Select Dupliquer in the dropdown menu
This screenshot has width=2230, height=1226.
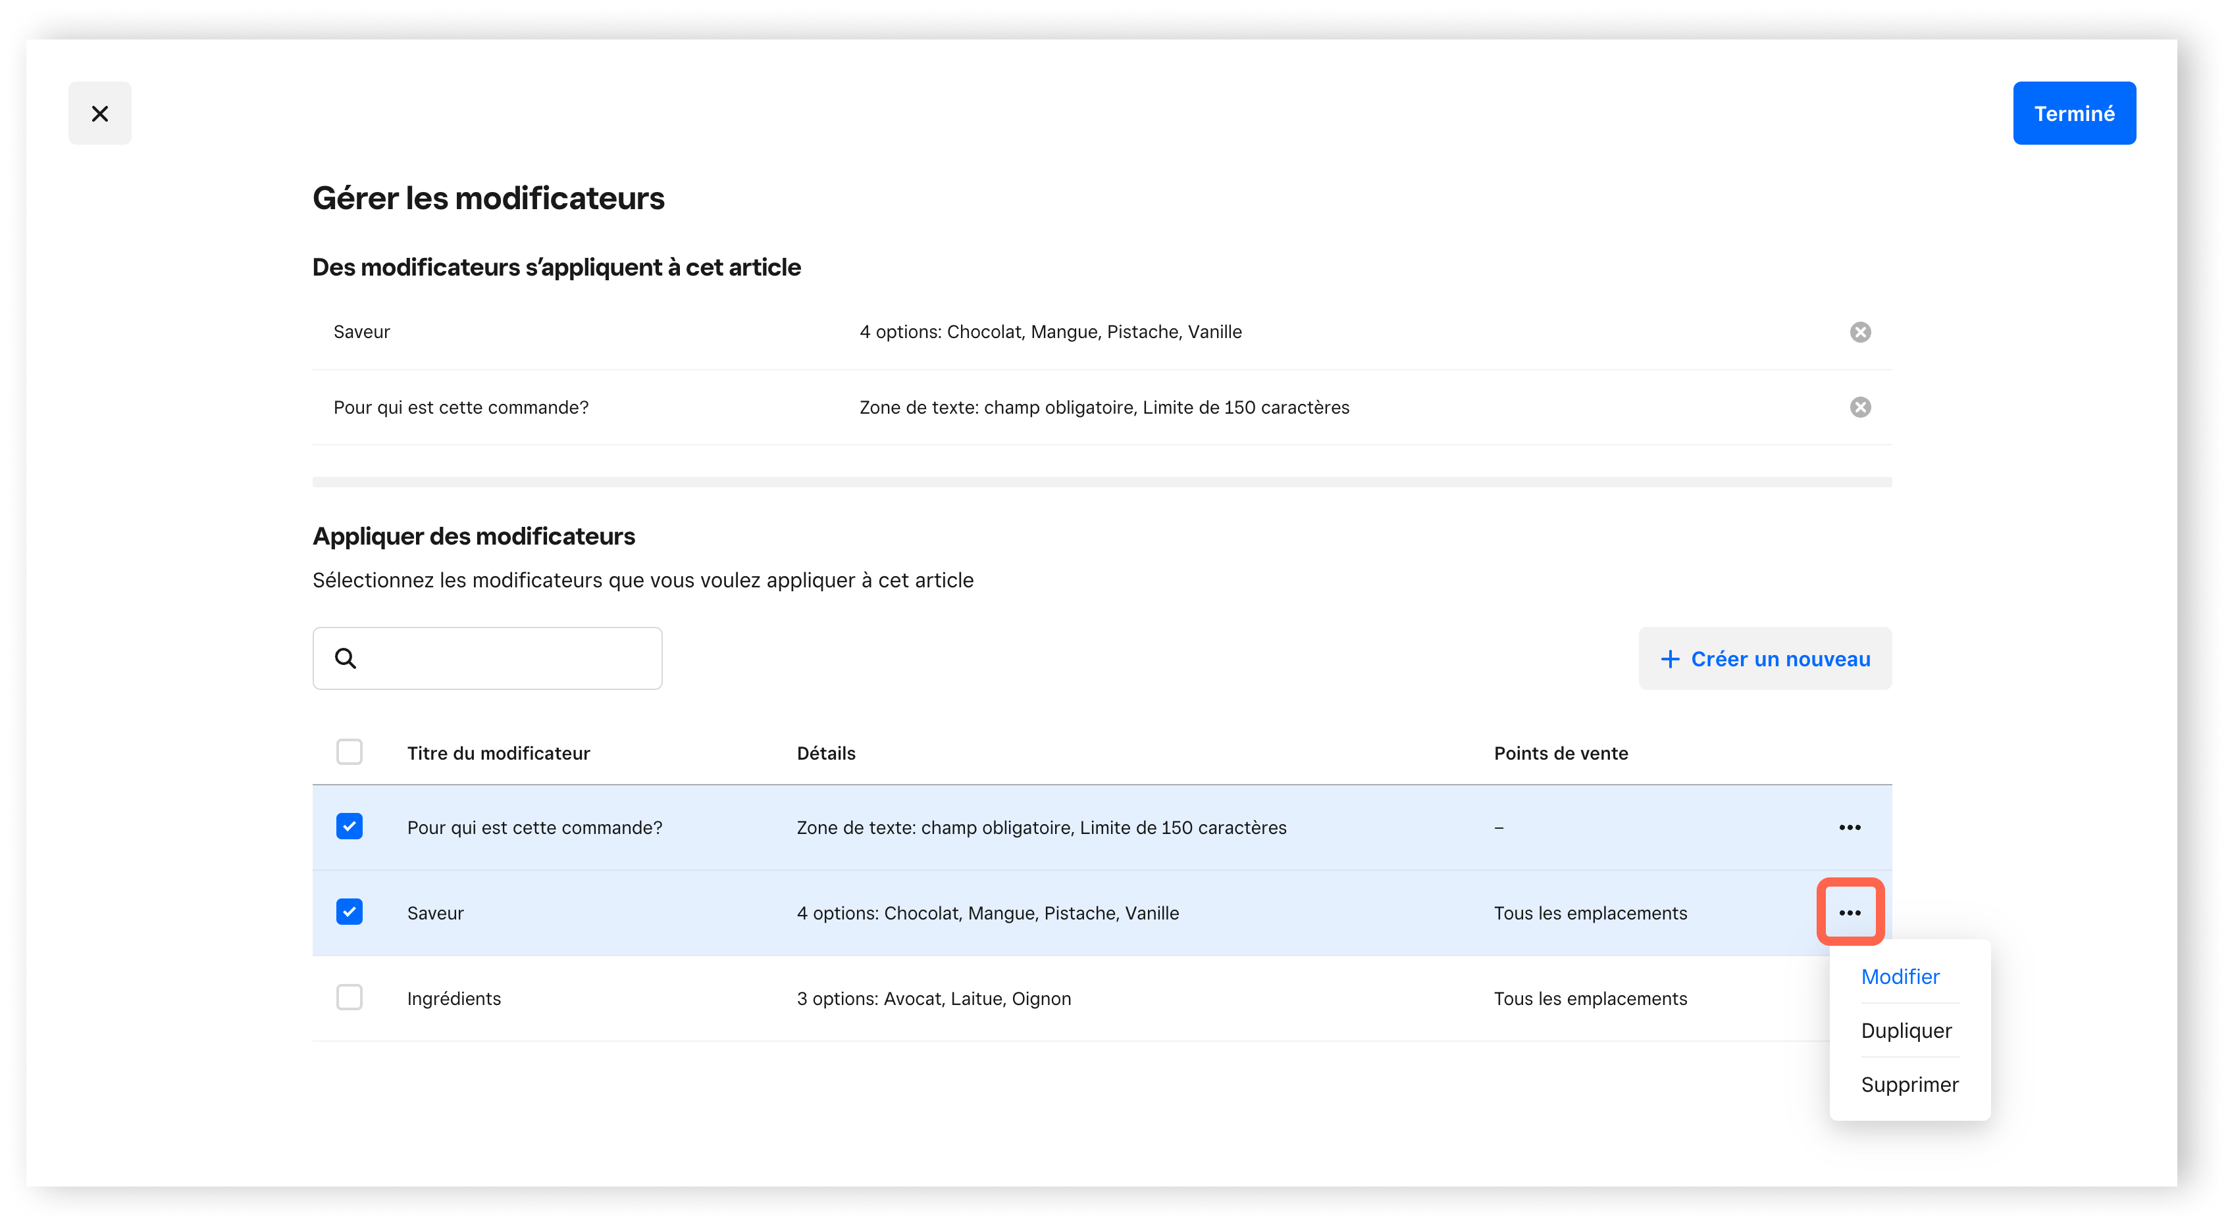tap(1906, 1031)
